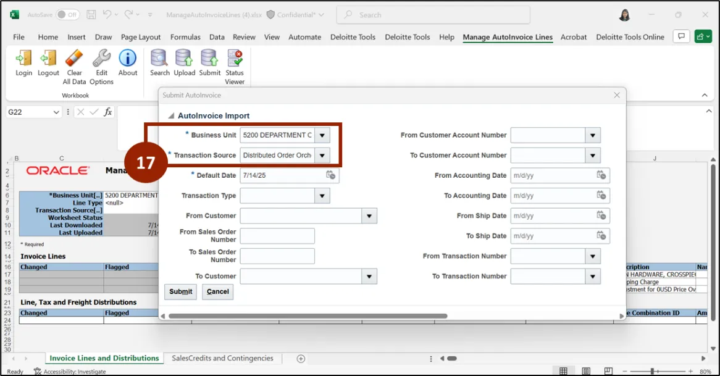Click the Login icon in the ribbon
This screenshot has height=376, width=720.
[24, 59]
